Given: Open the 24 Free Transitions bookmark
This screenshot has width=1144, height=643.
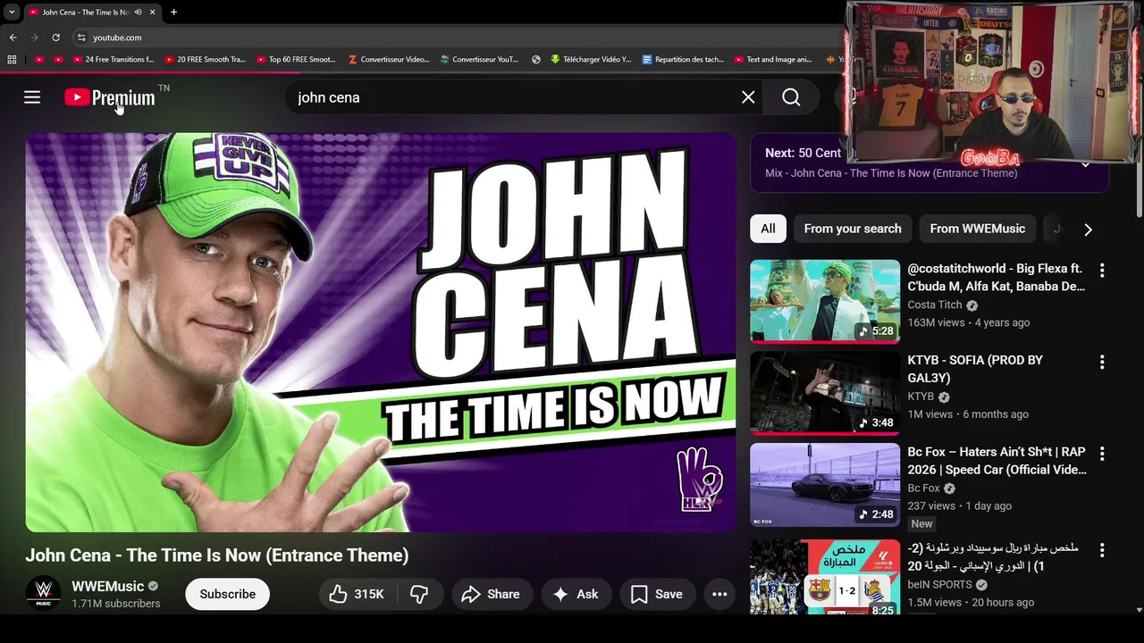Looking at the screenshot, I should [x=114, y=60].
